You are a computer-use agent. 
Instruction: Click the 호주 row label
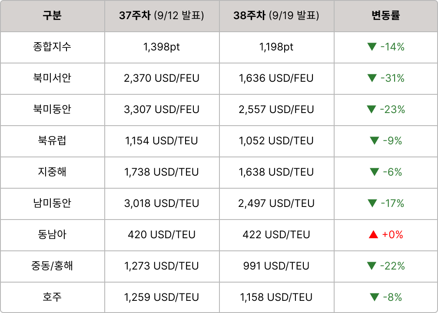click(x=52, y=297)
